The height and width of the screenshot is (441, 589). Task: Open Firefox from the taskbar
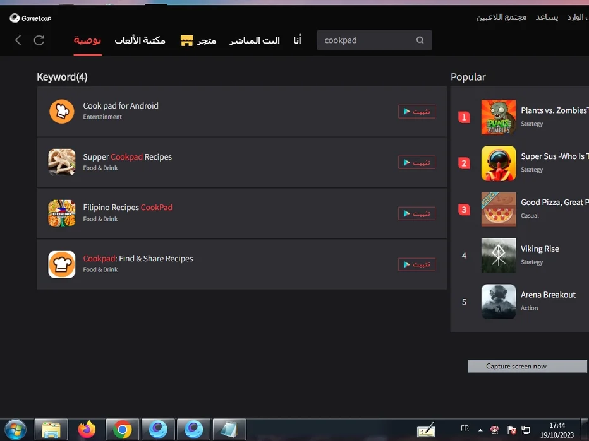point(87,430)
